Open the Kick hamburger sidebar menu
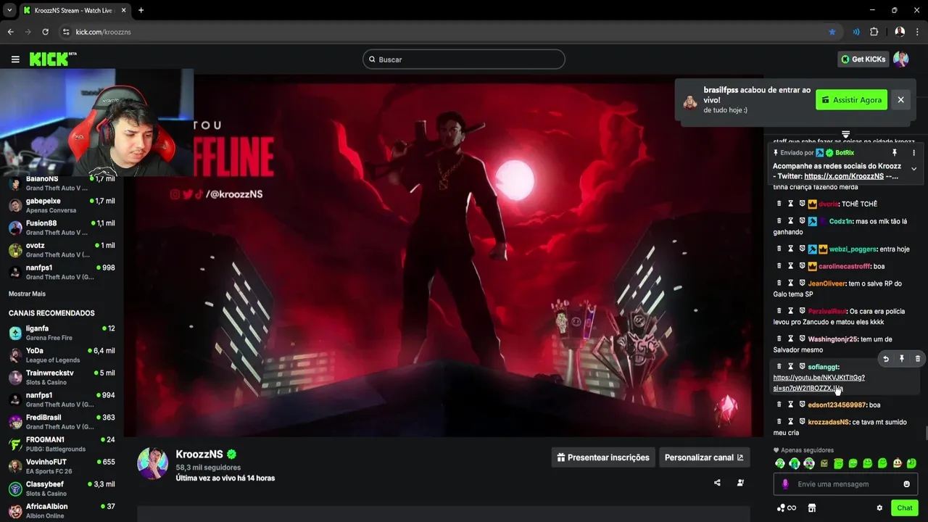The height and width of the screenshot is (522, 928). pos(15,59)
